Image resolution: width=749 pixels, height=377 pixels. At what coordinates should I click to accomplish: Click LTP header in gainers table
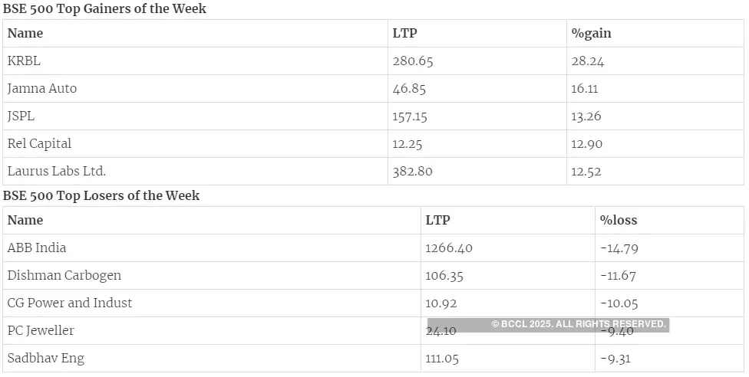pos(404,34)
